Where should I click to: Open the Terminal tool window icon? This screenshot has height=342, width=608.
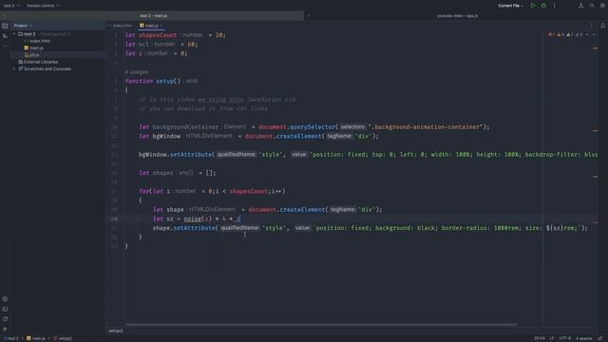5,309
